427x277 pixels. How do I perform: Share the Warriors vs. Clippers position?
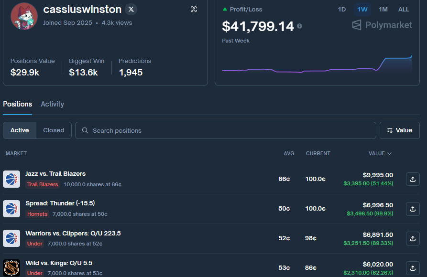[x=413, y=238]
